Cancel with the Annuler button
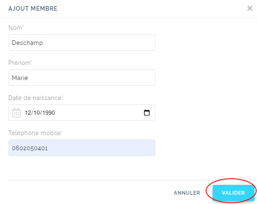 [x=187, y=193]
